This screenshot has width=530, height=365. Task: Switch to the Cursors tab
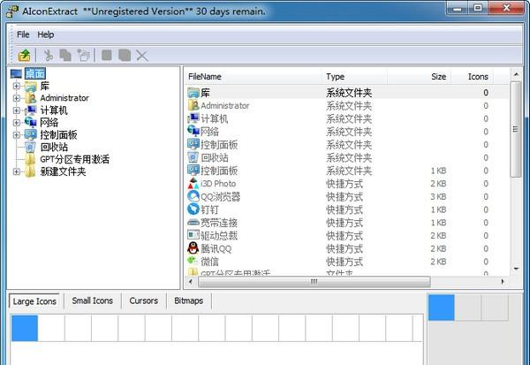pos(144,300)
